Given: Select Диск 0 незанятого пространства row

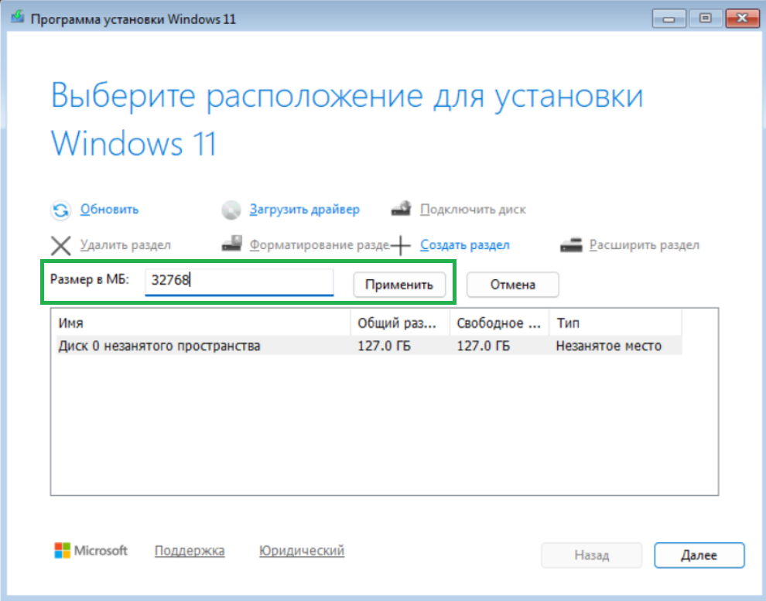Looking at the screenshot, I should pyautogui.click(x=369, y=346).
